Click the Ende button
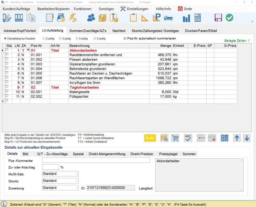 (x=185, y=9)
